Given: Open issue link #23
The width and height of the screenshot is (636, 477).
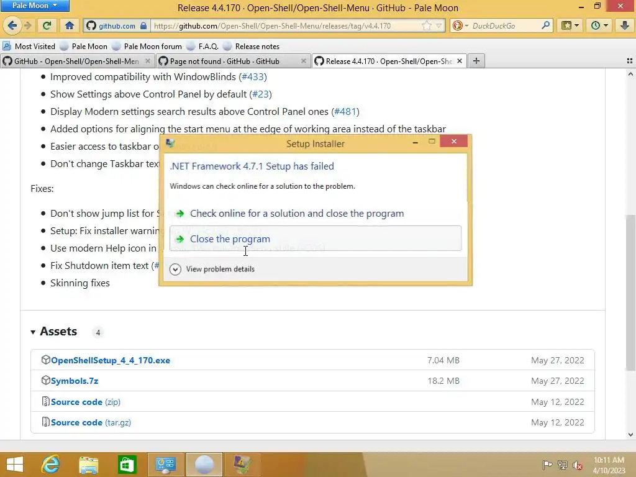Looking at the screenshot, I should tap(260, 94).
